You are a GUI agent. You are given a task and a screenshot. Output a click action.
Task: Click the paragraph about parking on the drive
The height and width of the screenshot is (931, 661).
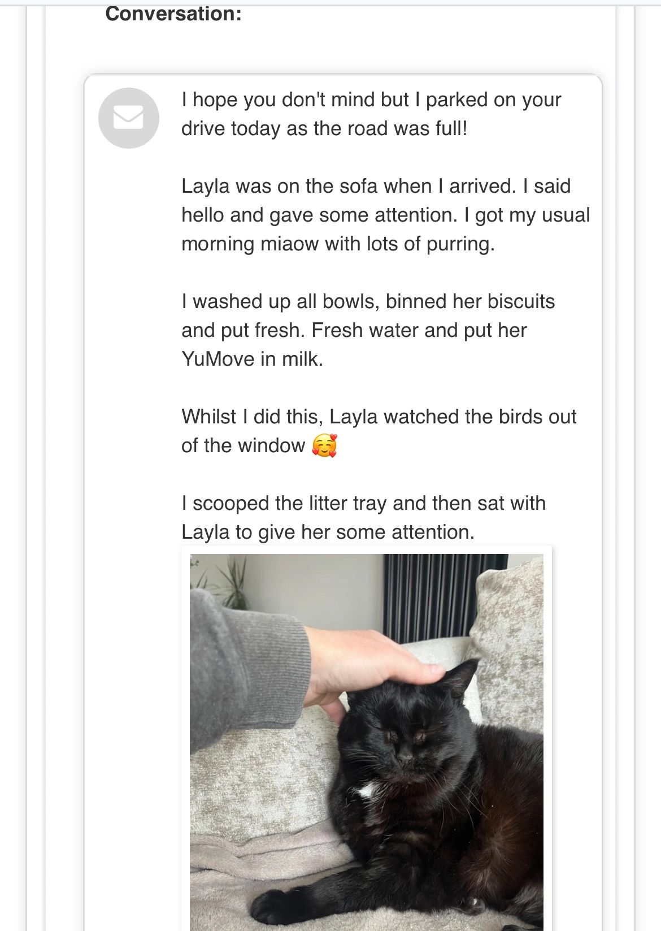point(371,114)
